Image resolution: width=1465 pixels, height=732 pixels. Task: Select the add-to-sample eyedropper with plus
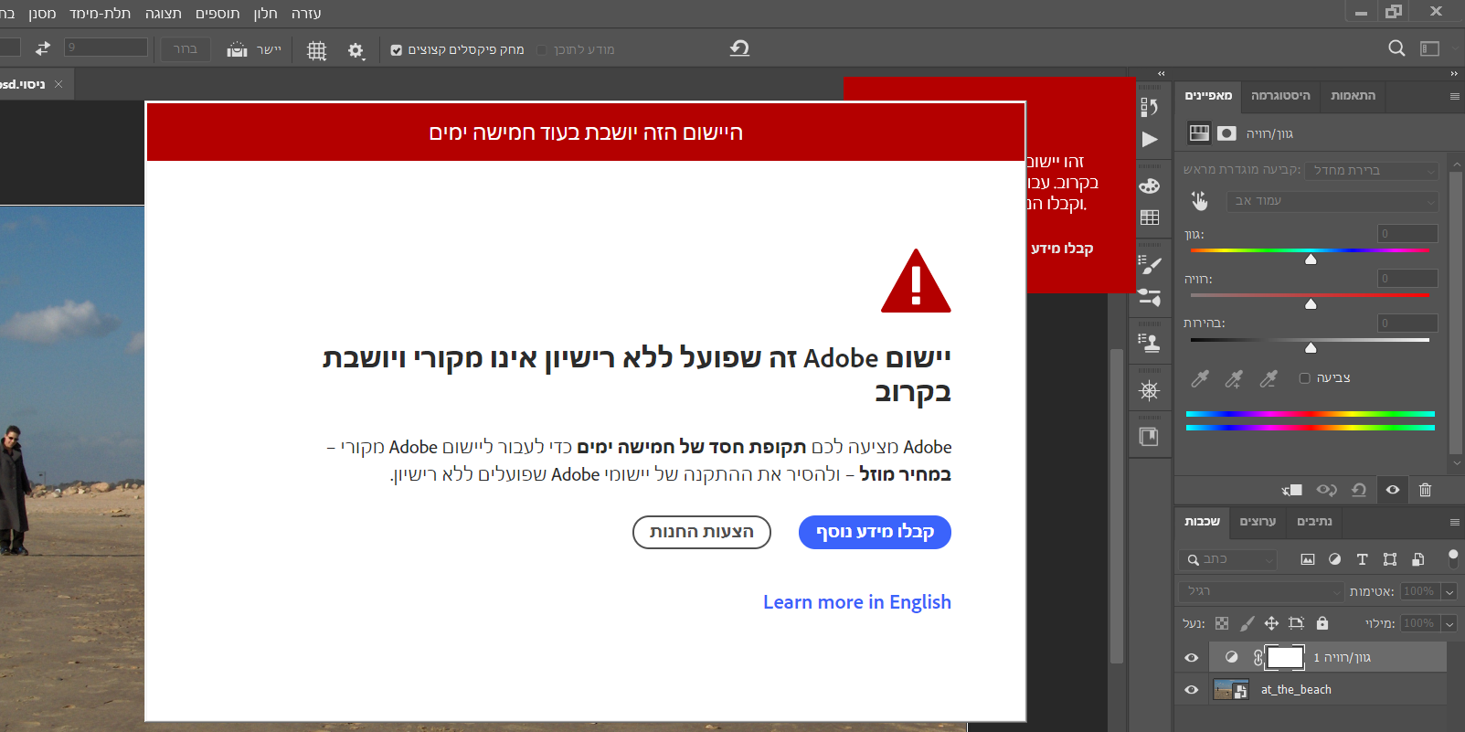(x=1234, y=378)
